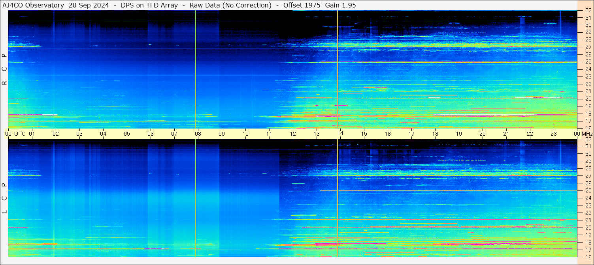
Task: Click the 30 MHz label in RCP frequency scale
Action: pyautogui.click(x=588, y=25)
